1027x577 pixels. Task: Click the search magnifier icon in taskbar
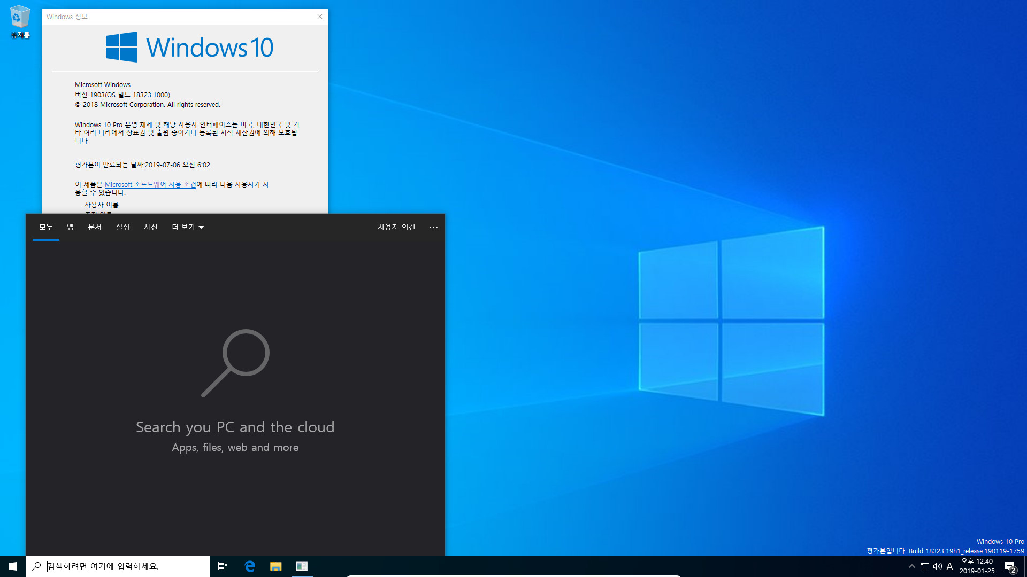(x=36, y=566)
